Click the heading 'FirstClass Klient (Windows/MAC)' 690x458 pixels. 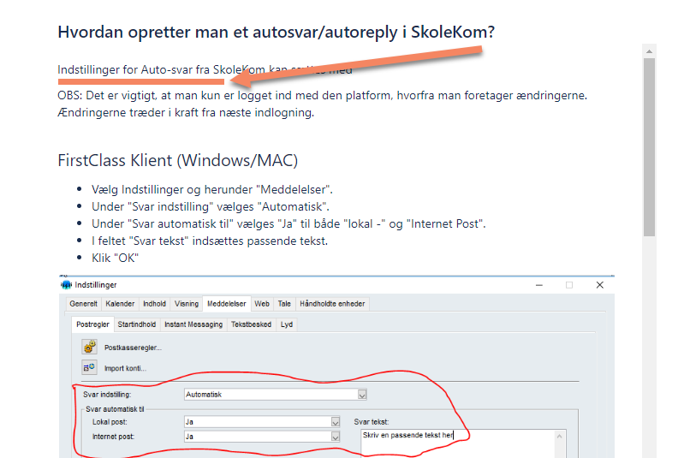(178, 160)
